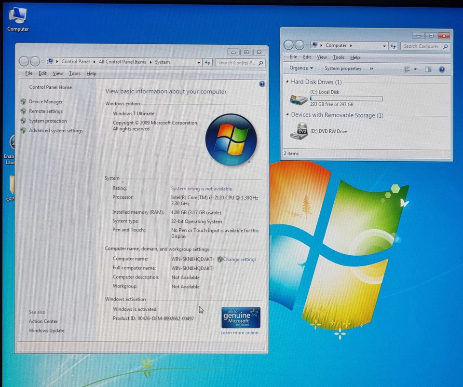
Task: Click computer icon in System window address bar
Action: coord(51,61)
